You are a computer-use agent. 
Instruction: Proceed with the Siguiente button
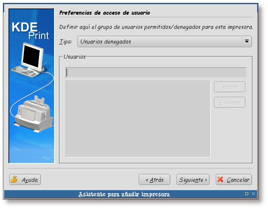pos(193,180)
